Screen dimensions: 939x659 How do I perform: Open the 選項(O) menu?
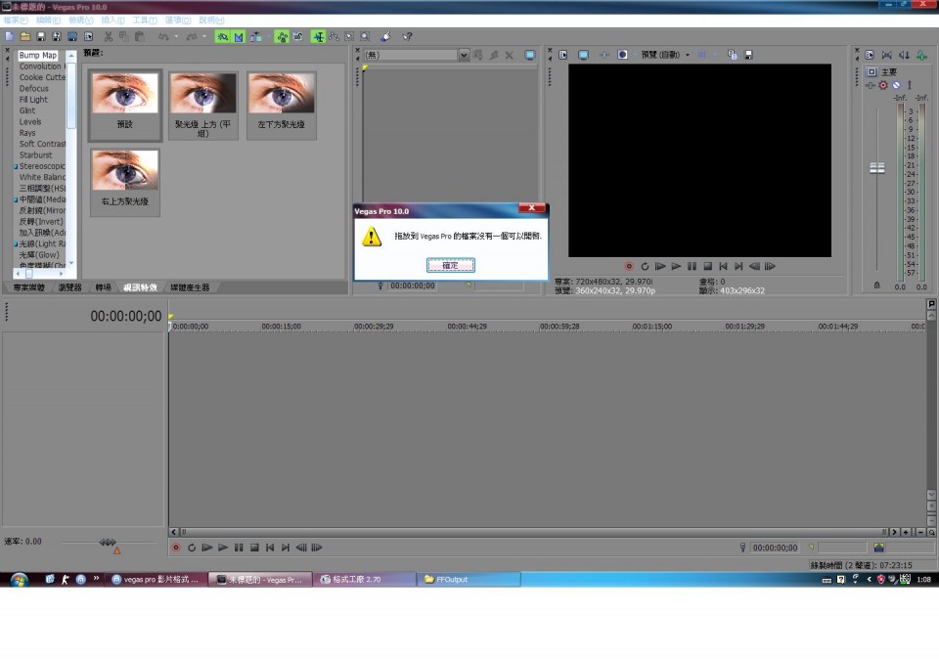tap(178, 21)
